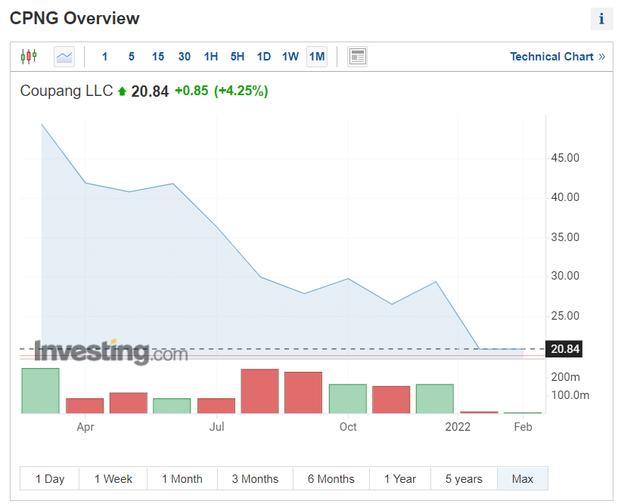Select the 1 Day range tab
The image size is (618, 504).
(x=50, y=479)
